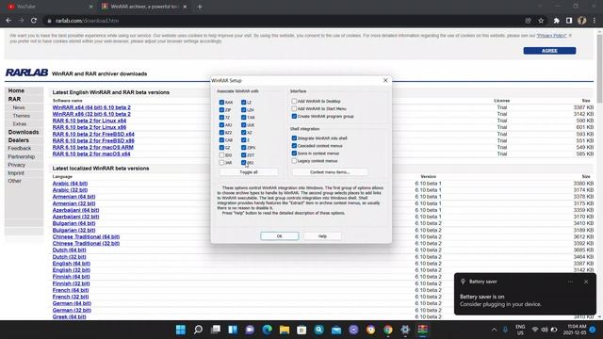The image size is (603, 339).
Task: Close the WinRAR Setup dialog
Action: 385,80
